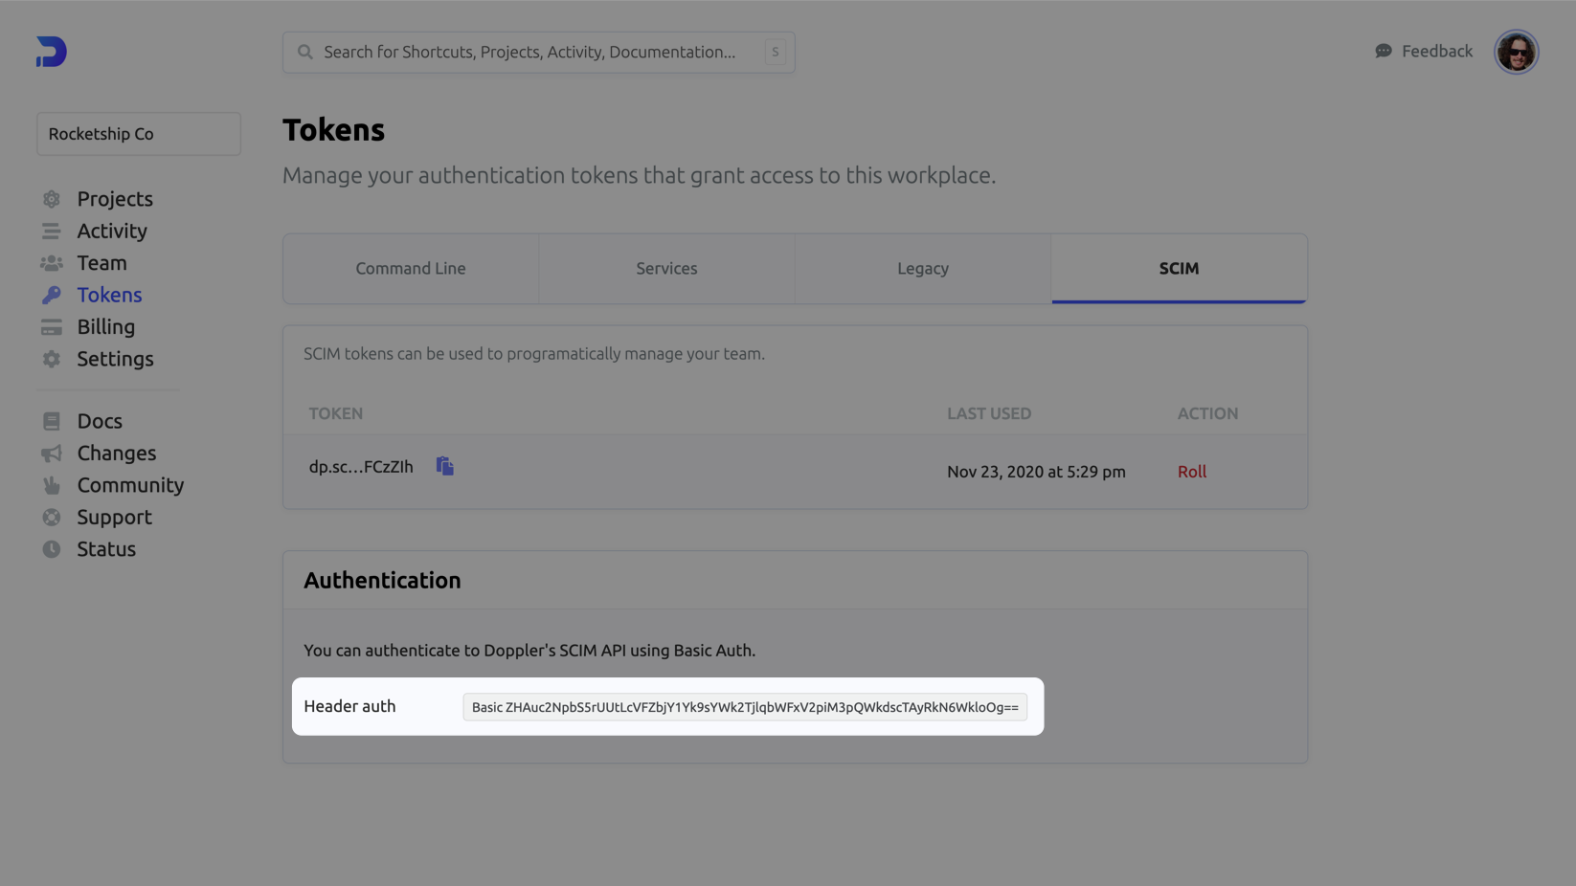
Task: Open the user avatar menu
Action: 1517,52
